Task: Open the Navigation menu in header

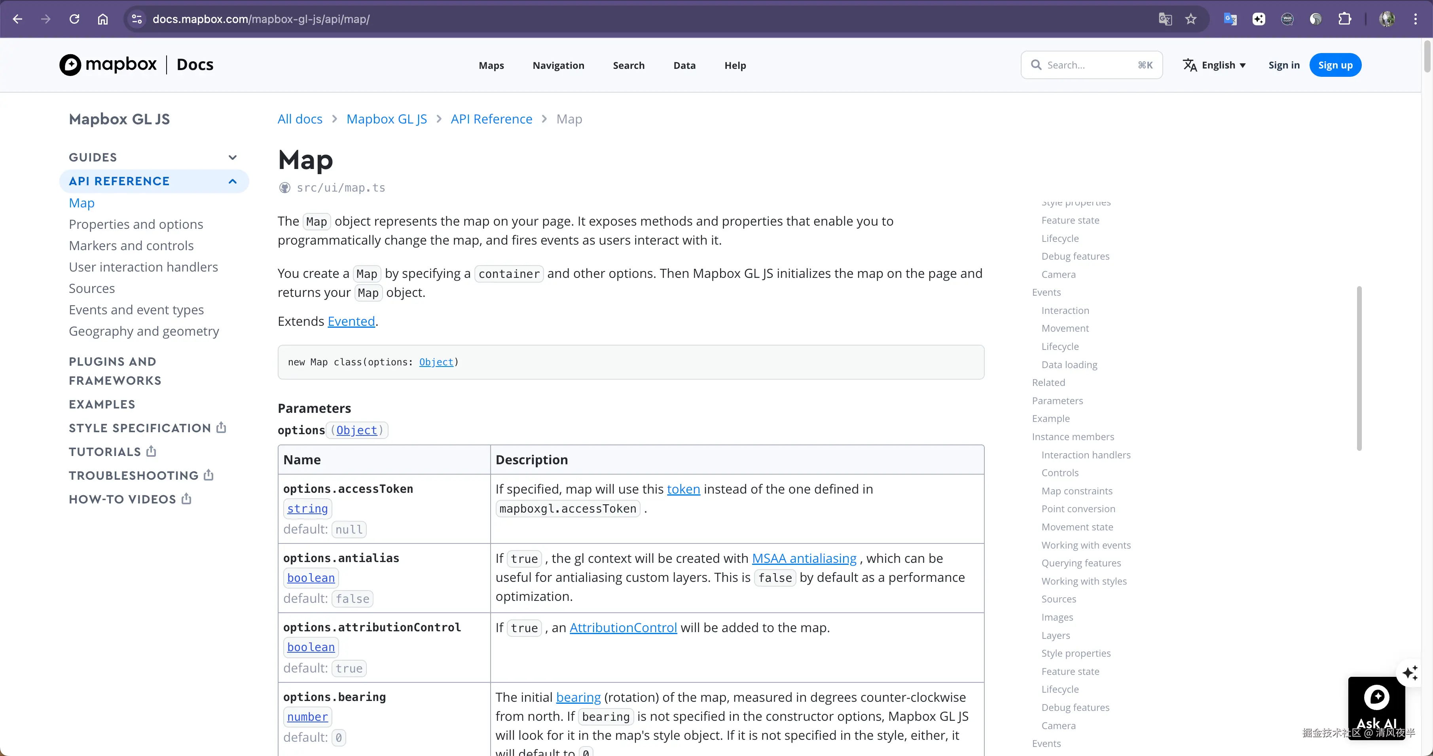Action: point(558,65)
